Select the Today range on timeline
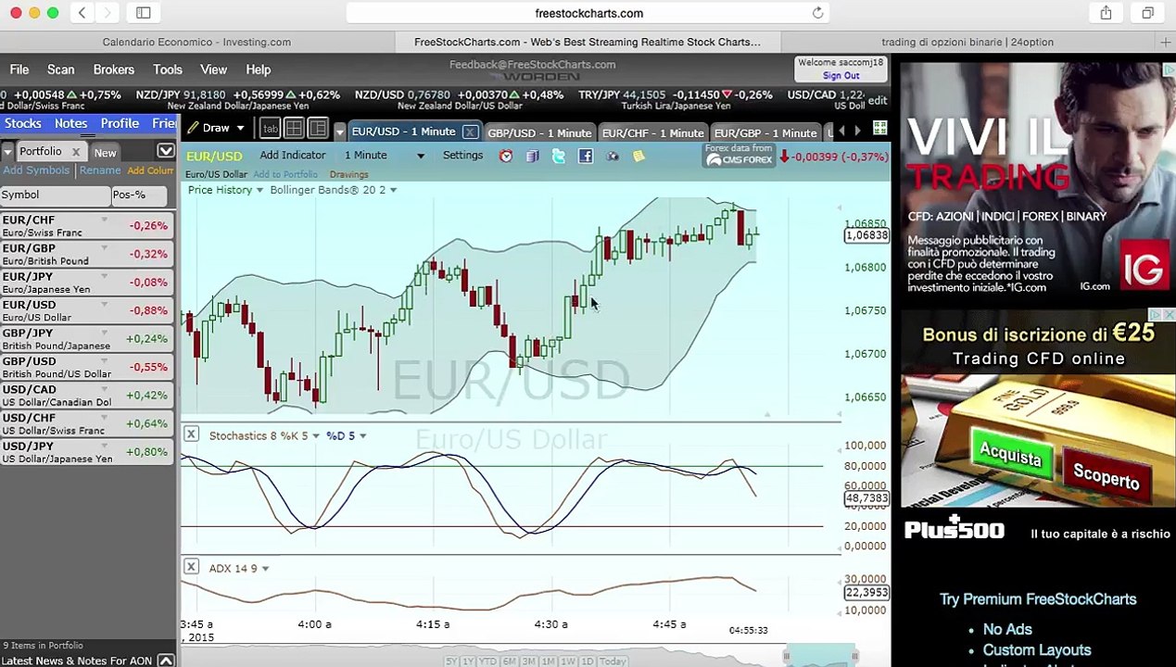Image resolution: width=1176 pixels, height=667 pixels. click(x=613, y=661)
